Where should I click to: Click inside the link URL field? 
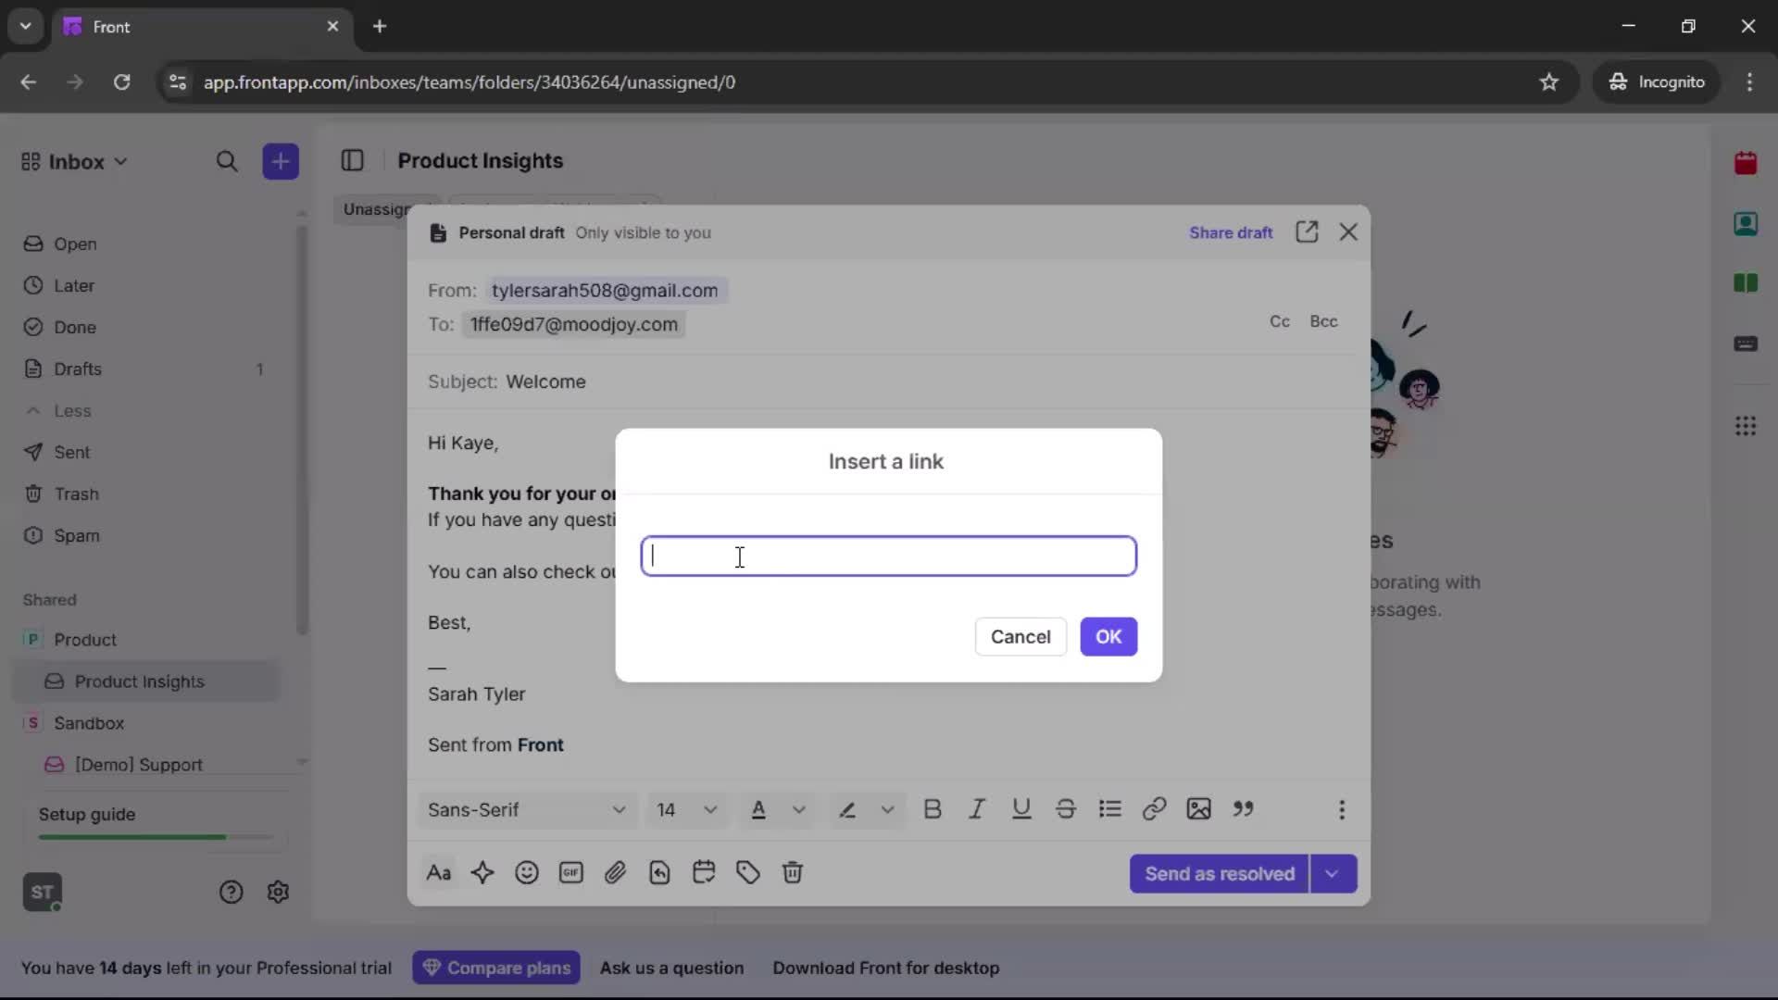pos(887,556)
